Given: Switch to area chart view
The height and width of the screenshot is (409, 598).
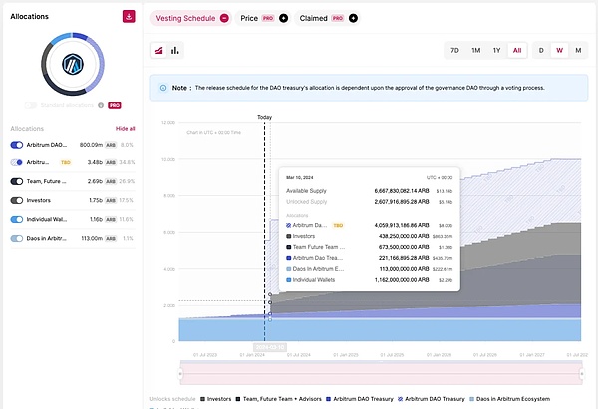Looking at the screenshot, I should tap(159, 50).
